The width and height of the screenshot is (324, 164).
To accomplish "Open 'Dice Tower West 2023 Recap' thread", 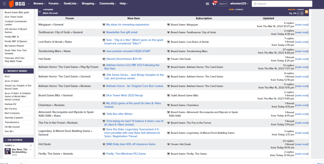I will (x=124, y=95).
